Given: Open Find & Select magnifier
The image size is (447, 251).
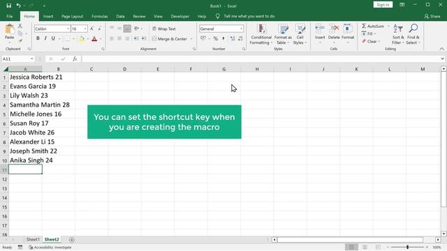Looking at the screenshot, I should click(413, 34).
